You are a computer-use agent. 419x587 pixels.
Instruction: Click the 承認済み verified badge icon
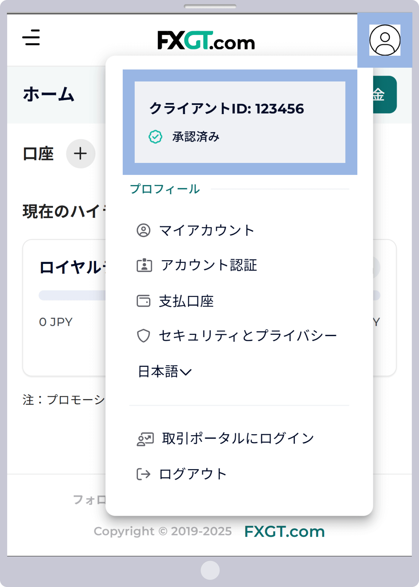[x=155, y=136]
